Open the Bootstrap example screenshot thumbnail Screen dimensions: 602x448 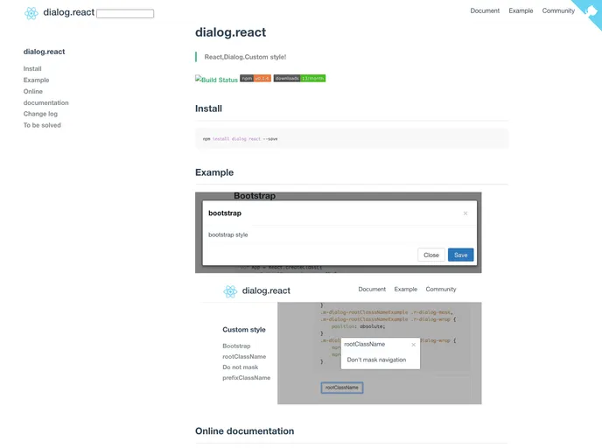click(338, 232)
